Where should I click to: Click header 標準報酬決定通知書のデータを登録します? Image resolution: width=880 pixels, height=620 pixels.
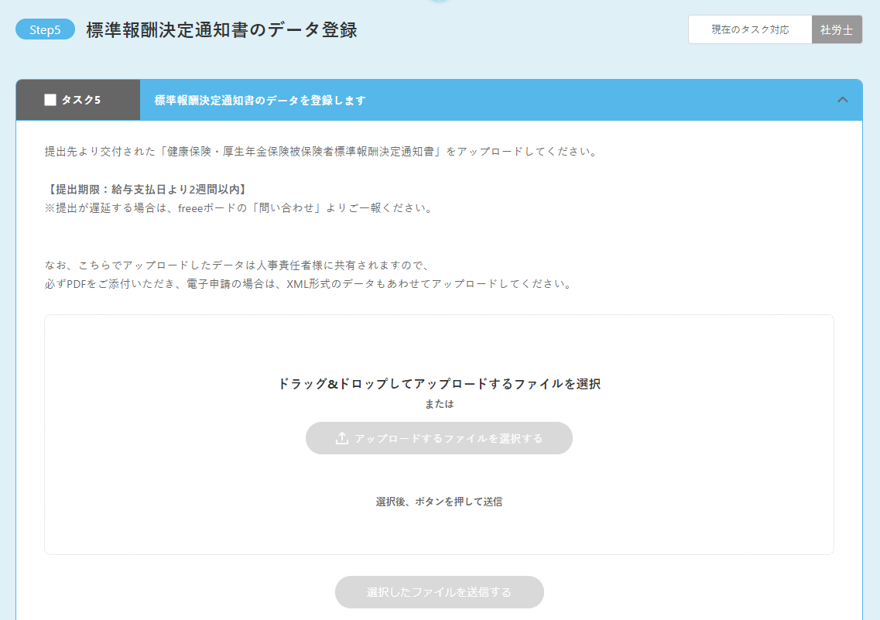(260, 100)
